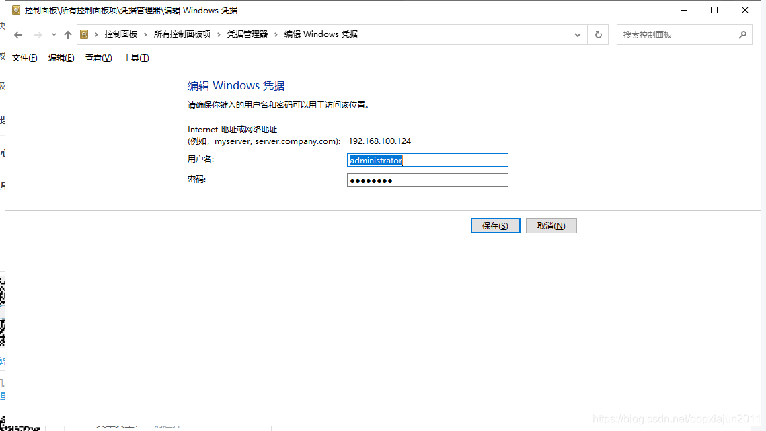Screen dimensions: 766x431
Task: Click the window title bar icon
Action: pyautogui.click(x=16, y=10)
